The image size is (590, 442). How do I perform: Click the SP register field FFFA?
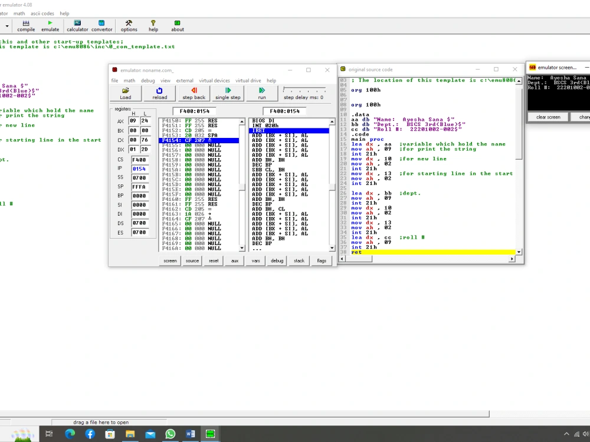[141, 187]
